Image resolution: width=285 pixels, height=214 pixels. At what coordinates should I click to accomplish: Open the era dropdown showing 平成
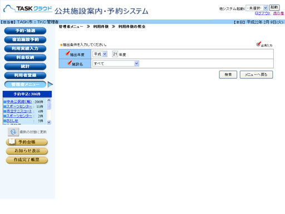click(x=100, y=54)
